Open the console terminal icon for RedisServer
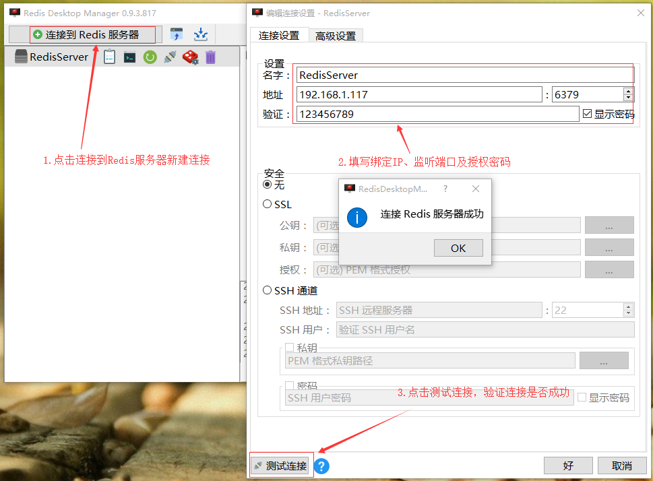The height and width of the screenshot is (481, 653). pyautogui.click(x=129, y=57)
